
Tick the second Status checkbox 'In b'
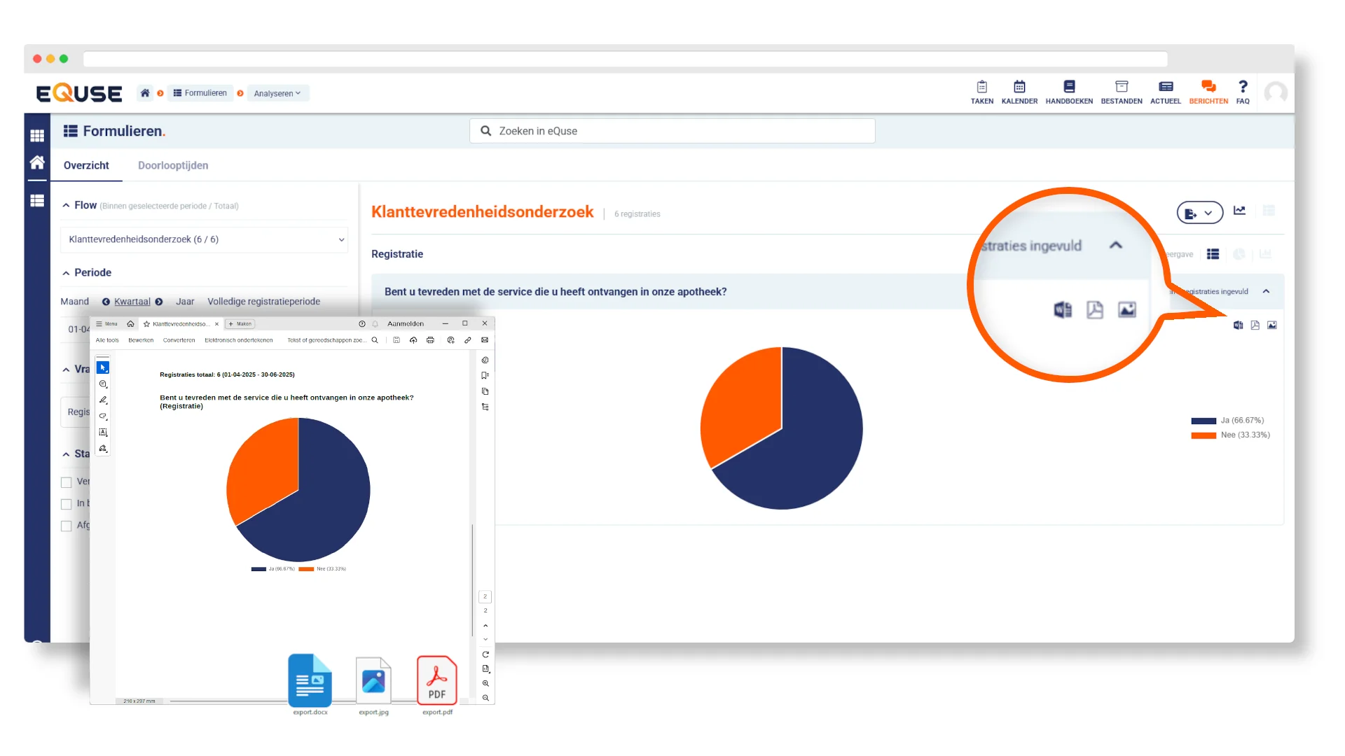coord(67,504)
